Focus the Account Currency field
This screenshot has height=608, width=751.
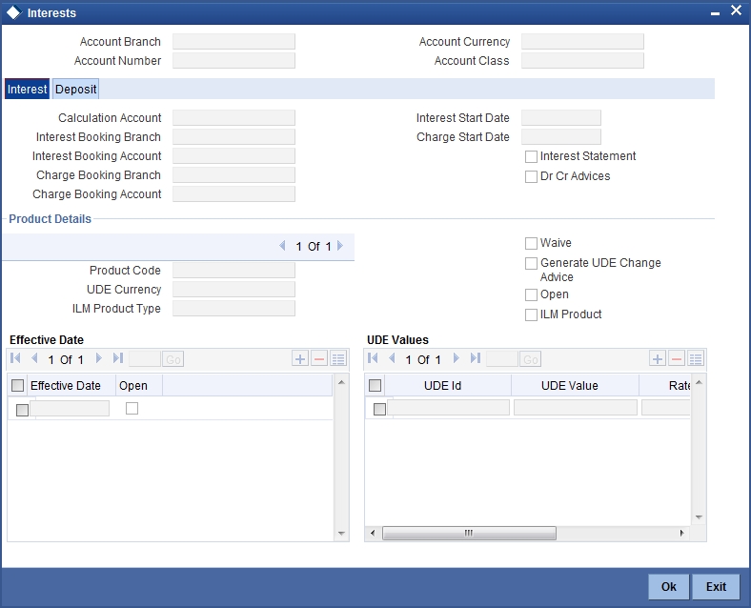pyautogui.click(x=582, y=42)
